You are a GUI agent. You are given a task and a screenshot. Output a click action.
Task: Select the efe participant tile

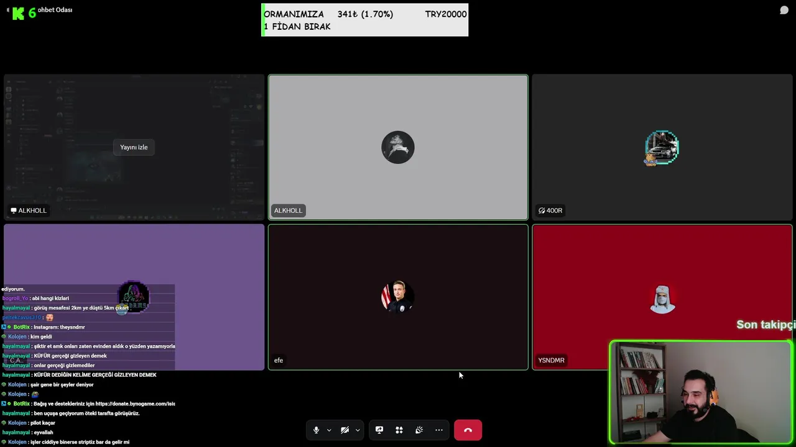pyautogui.click(x=398, y=297)
